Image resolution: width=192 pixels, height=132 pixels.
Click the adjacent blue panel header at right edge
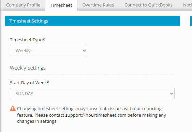191,21
